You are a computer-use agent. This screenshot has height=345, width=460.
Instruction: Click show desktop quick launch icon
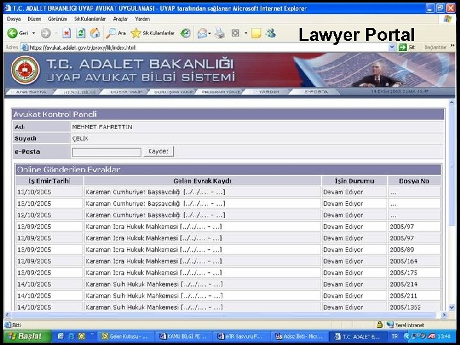pyautogui.click(x=61, y=336)
